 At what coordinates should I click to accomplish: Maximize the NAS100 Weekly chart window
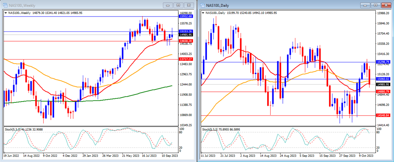click(178, 5)
